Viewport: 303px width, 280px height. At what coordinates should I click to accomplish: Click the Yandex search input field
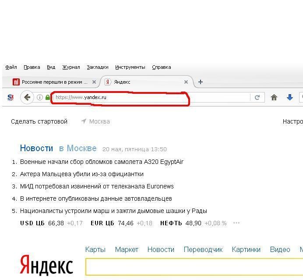193,267
